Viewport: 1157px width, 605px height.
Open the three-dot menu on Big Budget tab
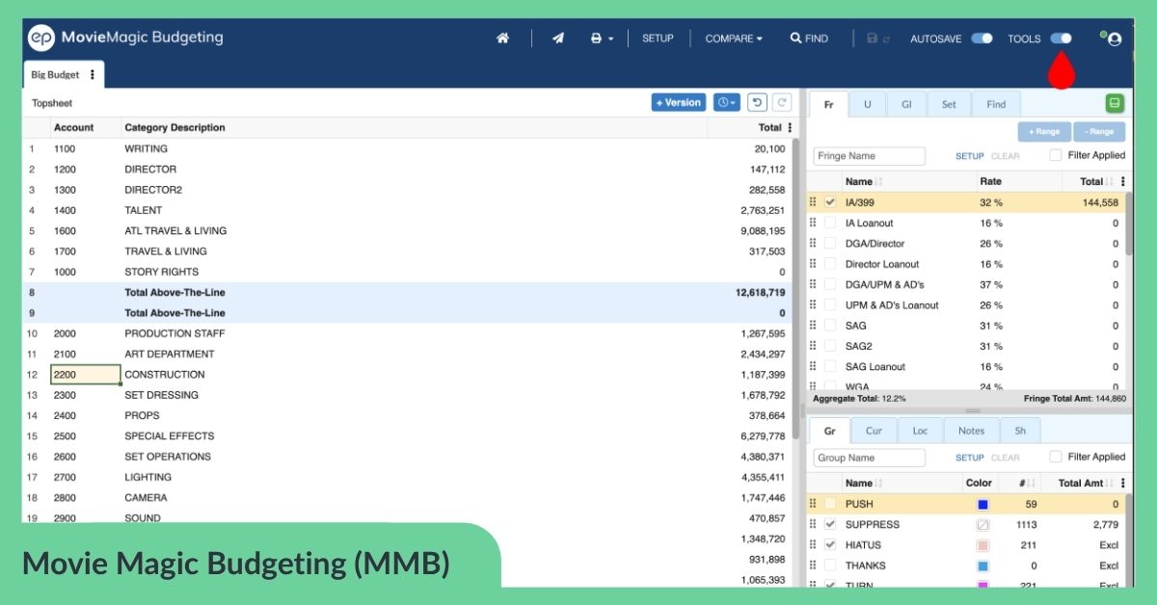[x=93, y=74]
